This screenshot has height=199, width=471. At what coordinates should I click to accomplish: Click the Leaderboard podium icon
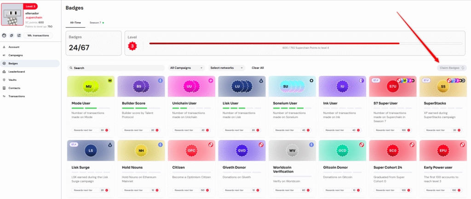coord(4,72)
